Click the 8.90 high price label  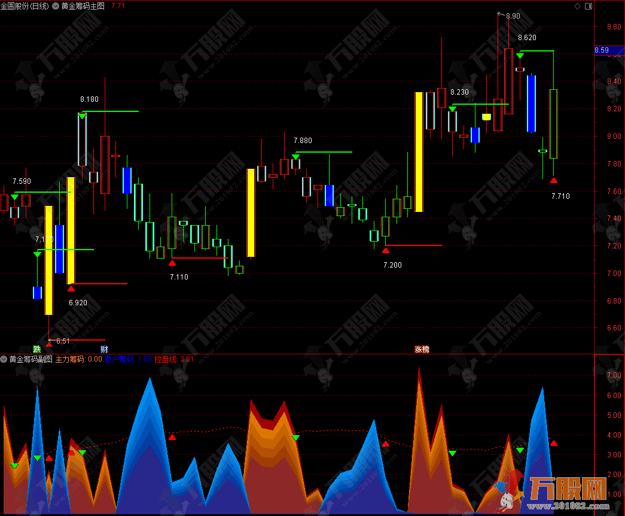tap(513, 16)
